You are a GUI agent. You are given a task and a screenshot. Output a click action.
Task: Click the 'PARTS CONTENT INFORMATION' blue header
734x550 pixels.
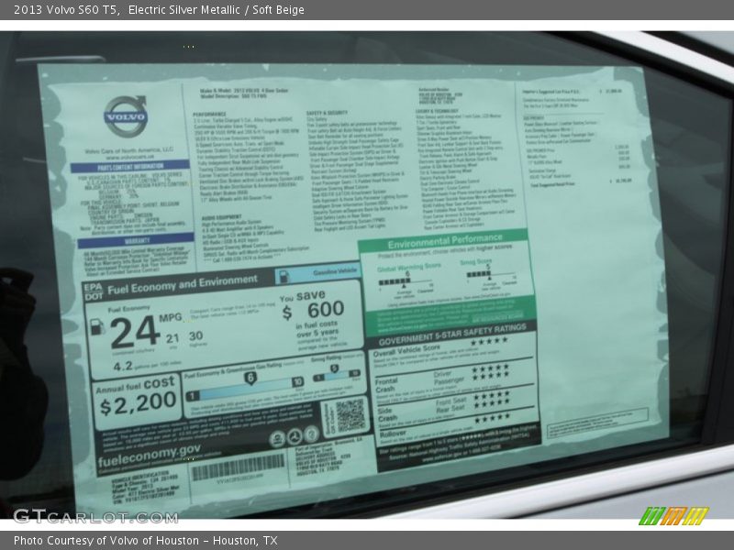tap(130, 167)
